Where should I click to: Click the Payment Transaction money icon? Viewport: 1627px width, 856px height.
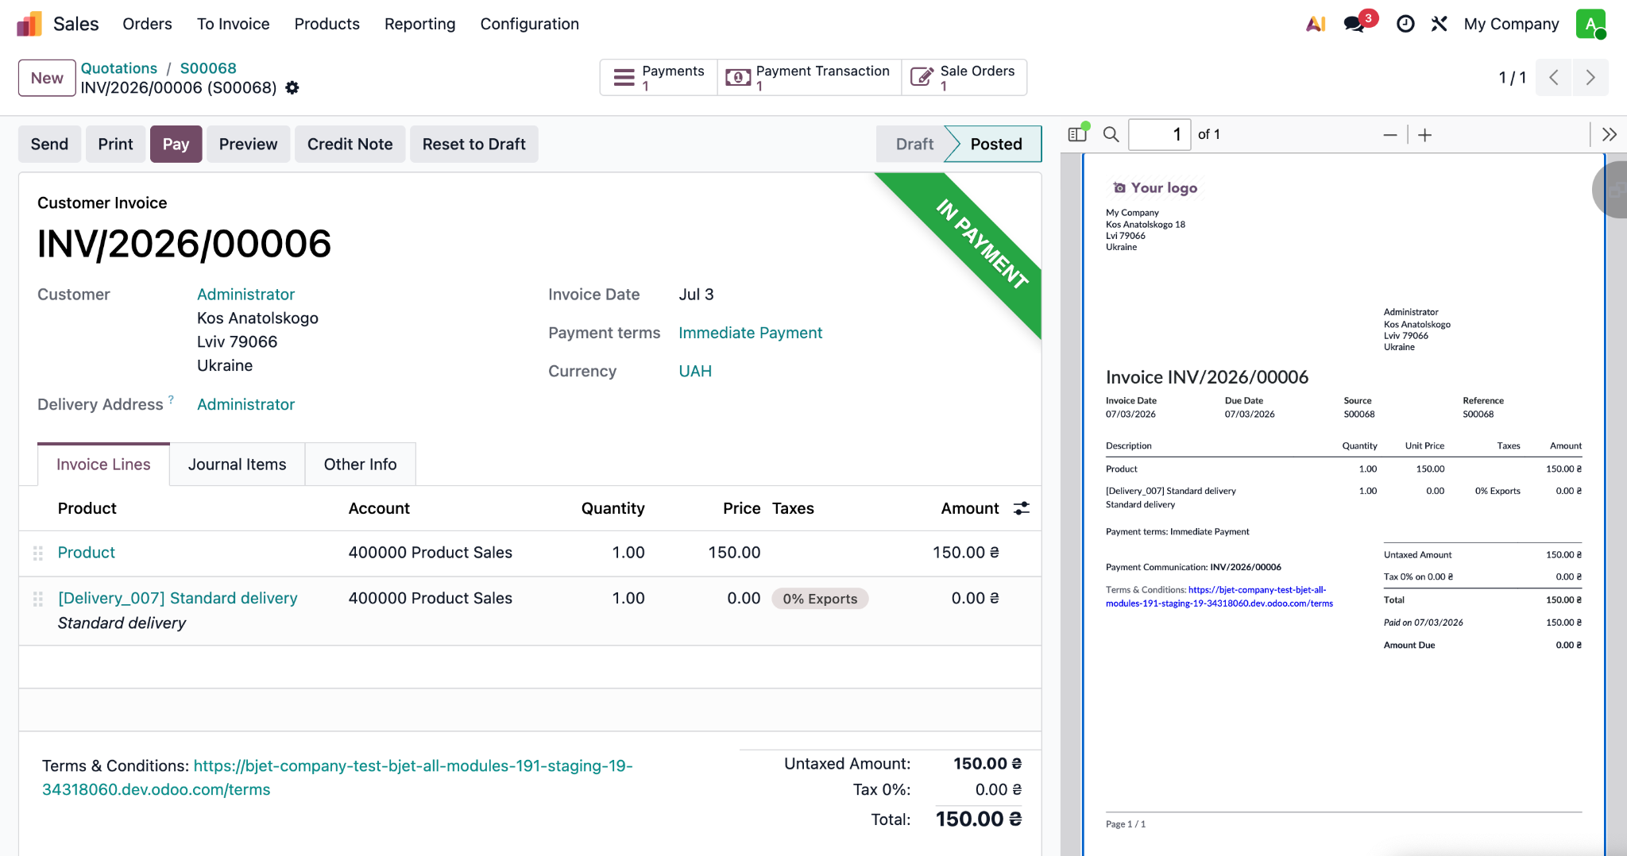(x=738, y=77)
